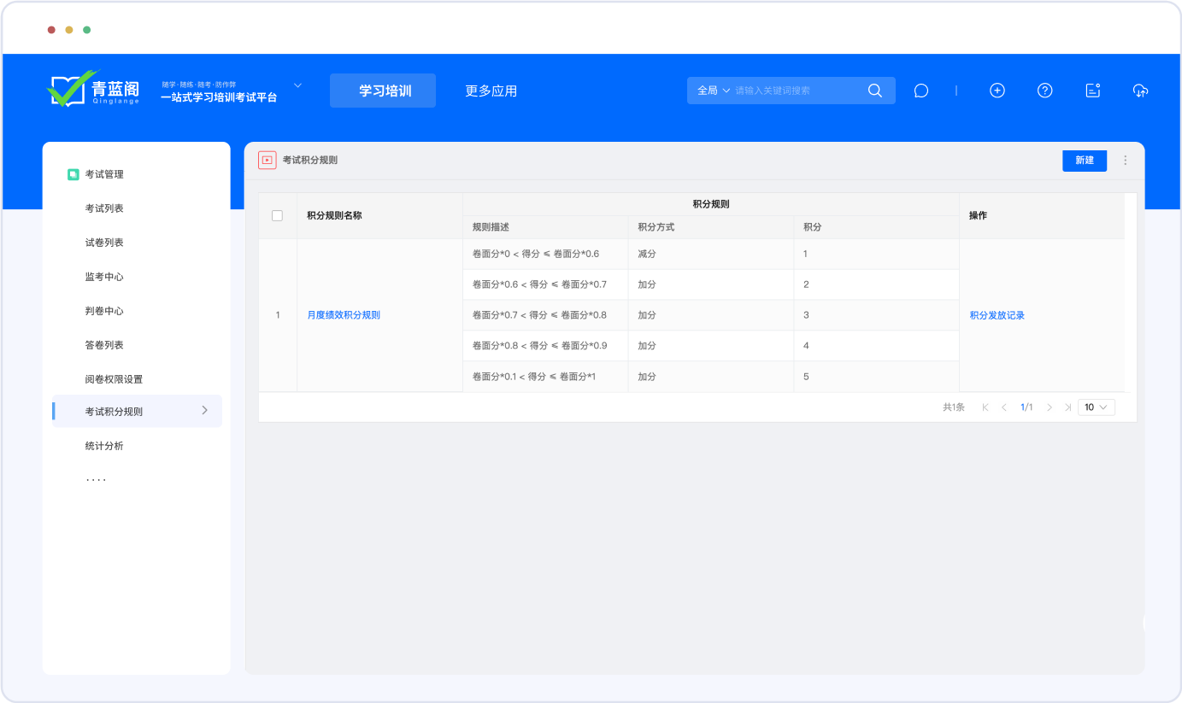Select 监考中心 in the sidebar
Screen dimensions: 1182x703
(104, 277)
